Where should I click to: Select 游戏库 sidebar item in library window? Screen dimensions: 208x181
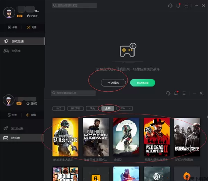tap(22, 138)
